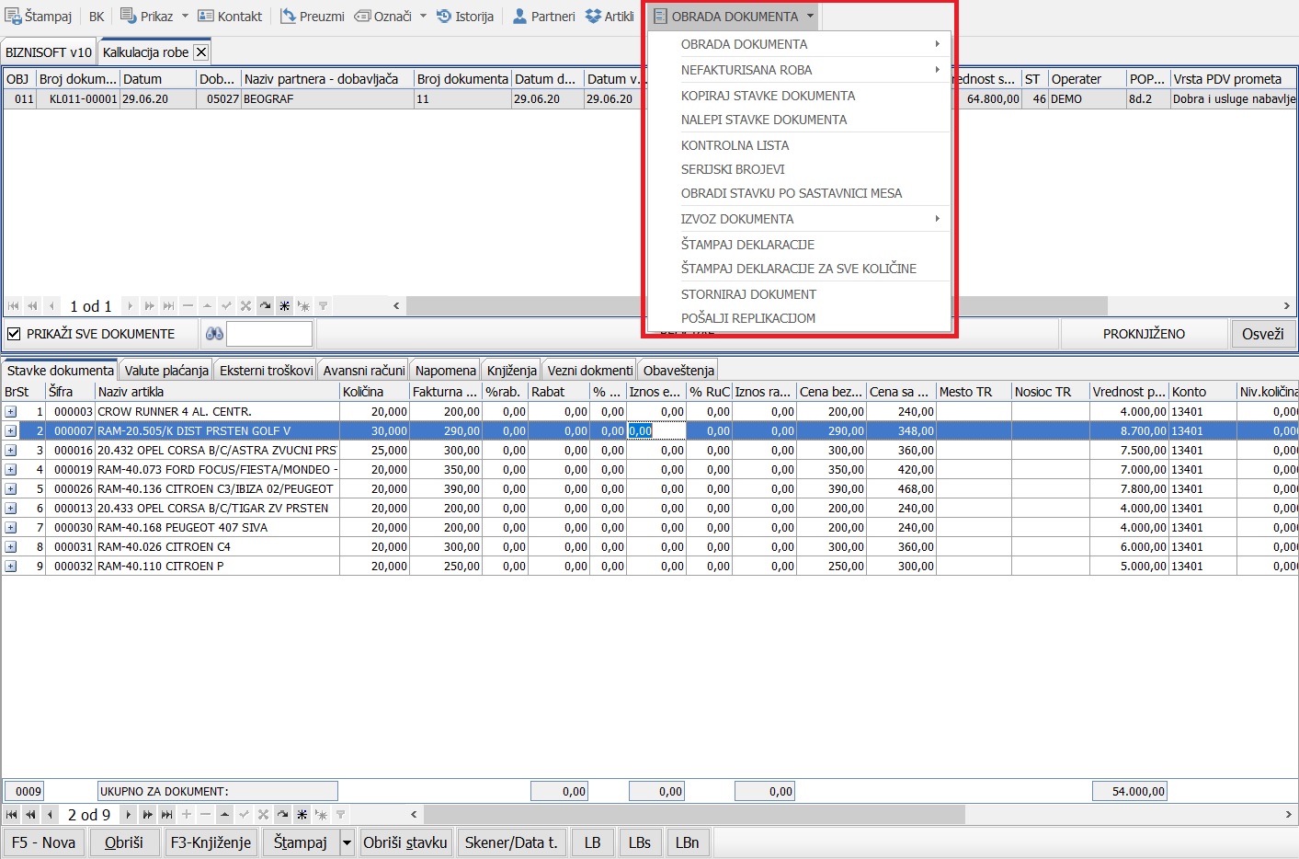Close the Kalkulacija robe tab
Image resolution: width=1299 pixels, height=859 pixels.
tap(201, 52)
